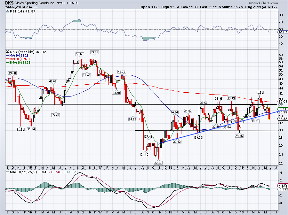
Task: Click the candlestick icon beside DKS (Weekly)
Action: tap(8, 52)
